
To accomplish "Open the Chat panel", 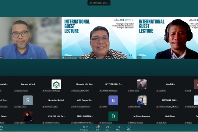I will (x=97, y=128).
